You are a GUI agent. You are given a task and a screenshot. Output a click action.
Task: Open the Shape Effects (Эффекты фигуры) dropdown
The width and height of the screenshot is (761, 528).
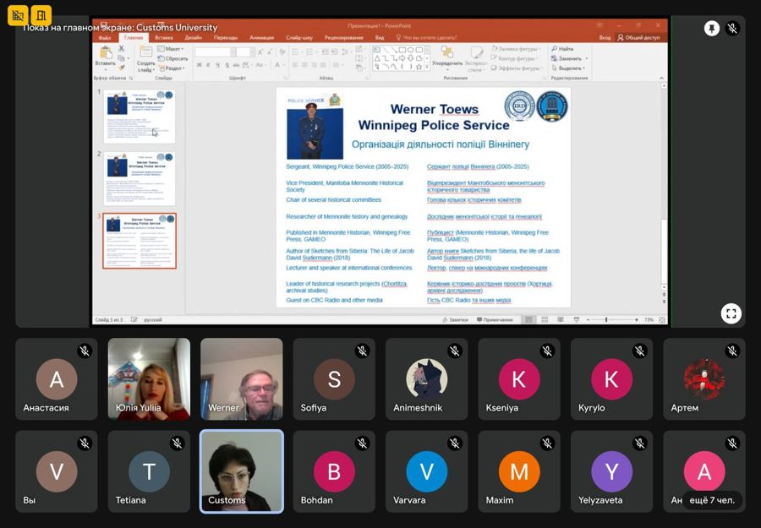(x=517, y=68)
